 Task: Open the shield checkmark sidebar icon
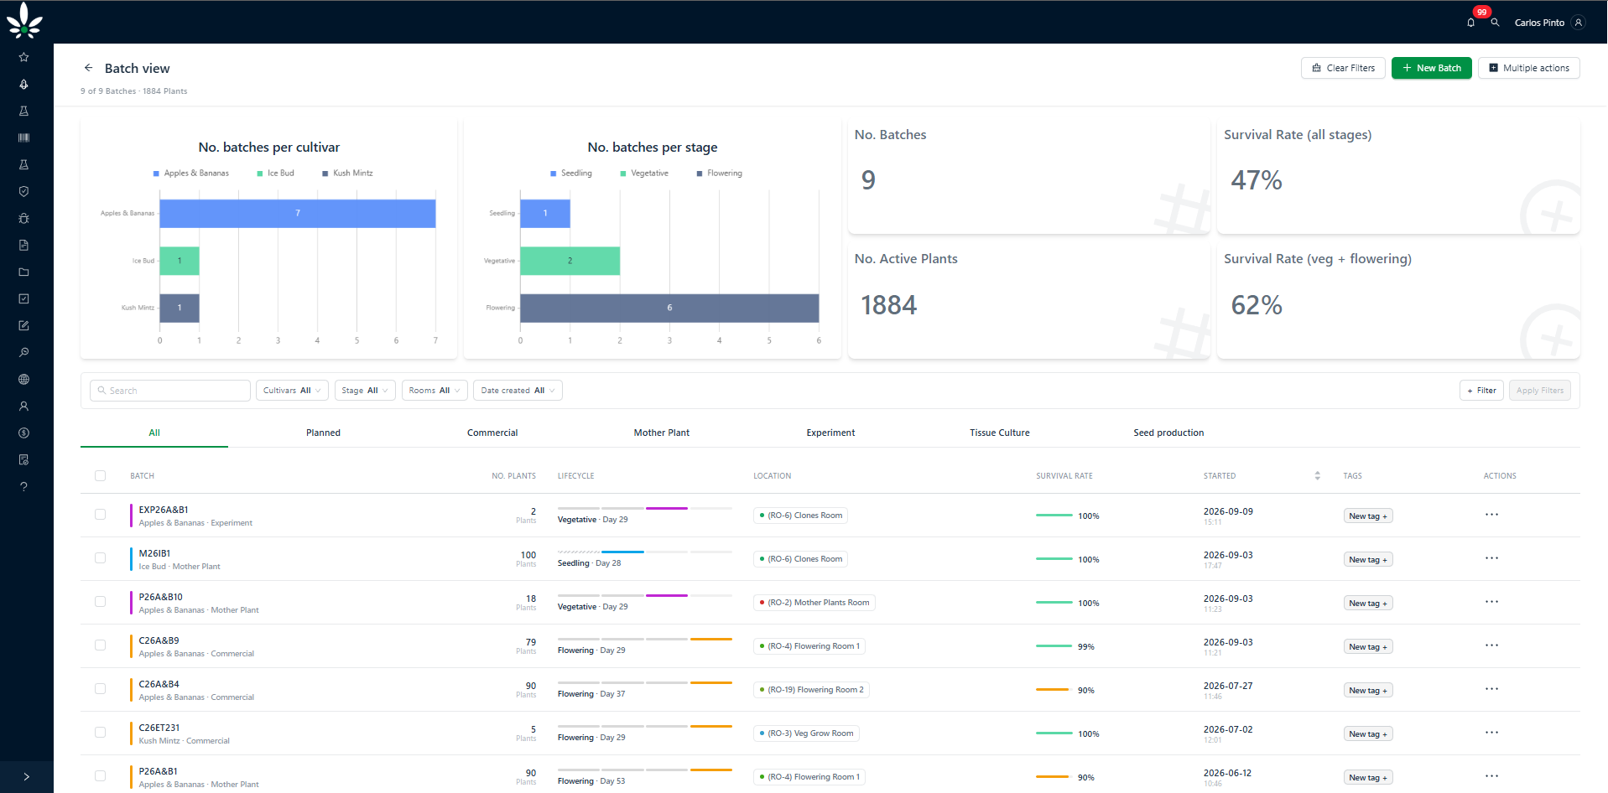[23, 191]
